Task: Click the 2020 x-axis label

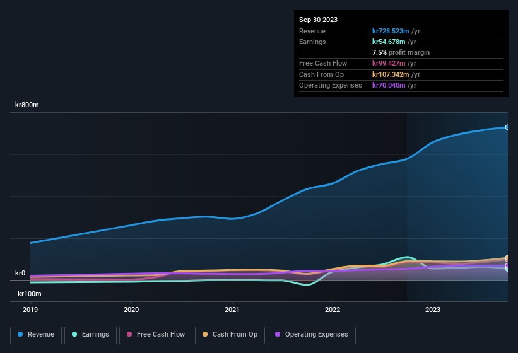Action: click(131, 310)
